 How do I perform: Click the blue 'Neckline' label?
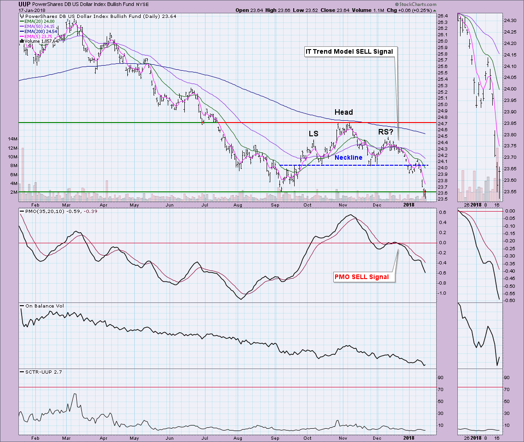(348, 158)
